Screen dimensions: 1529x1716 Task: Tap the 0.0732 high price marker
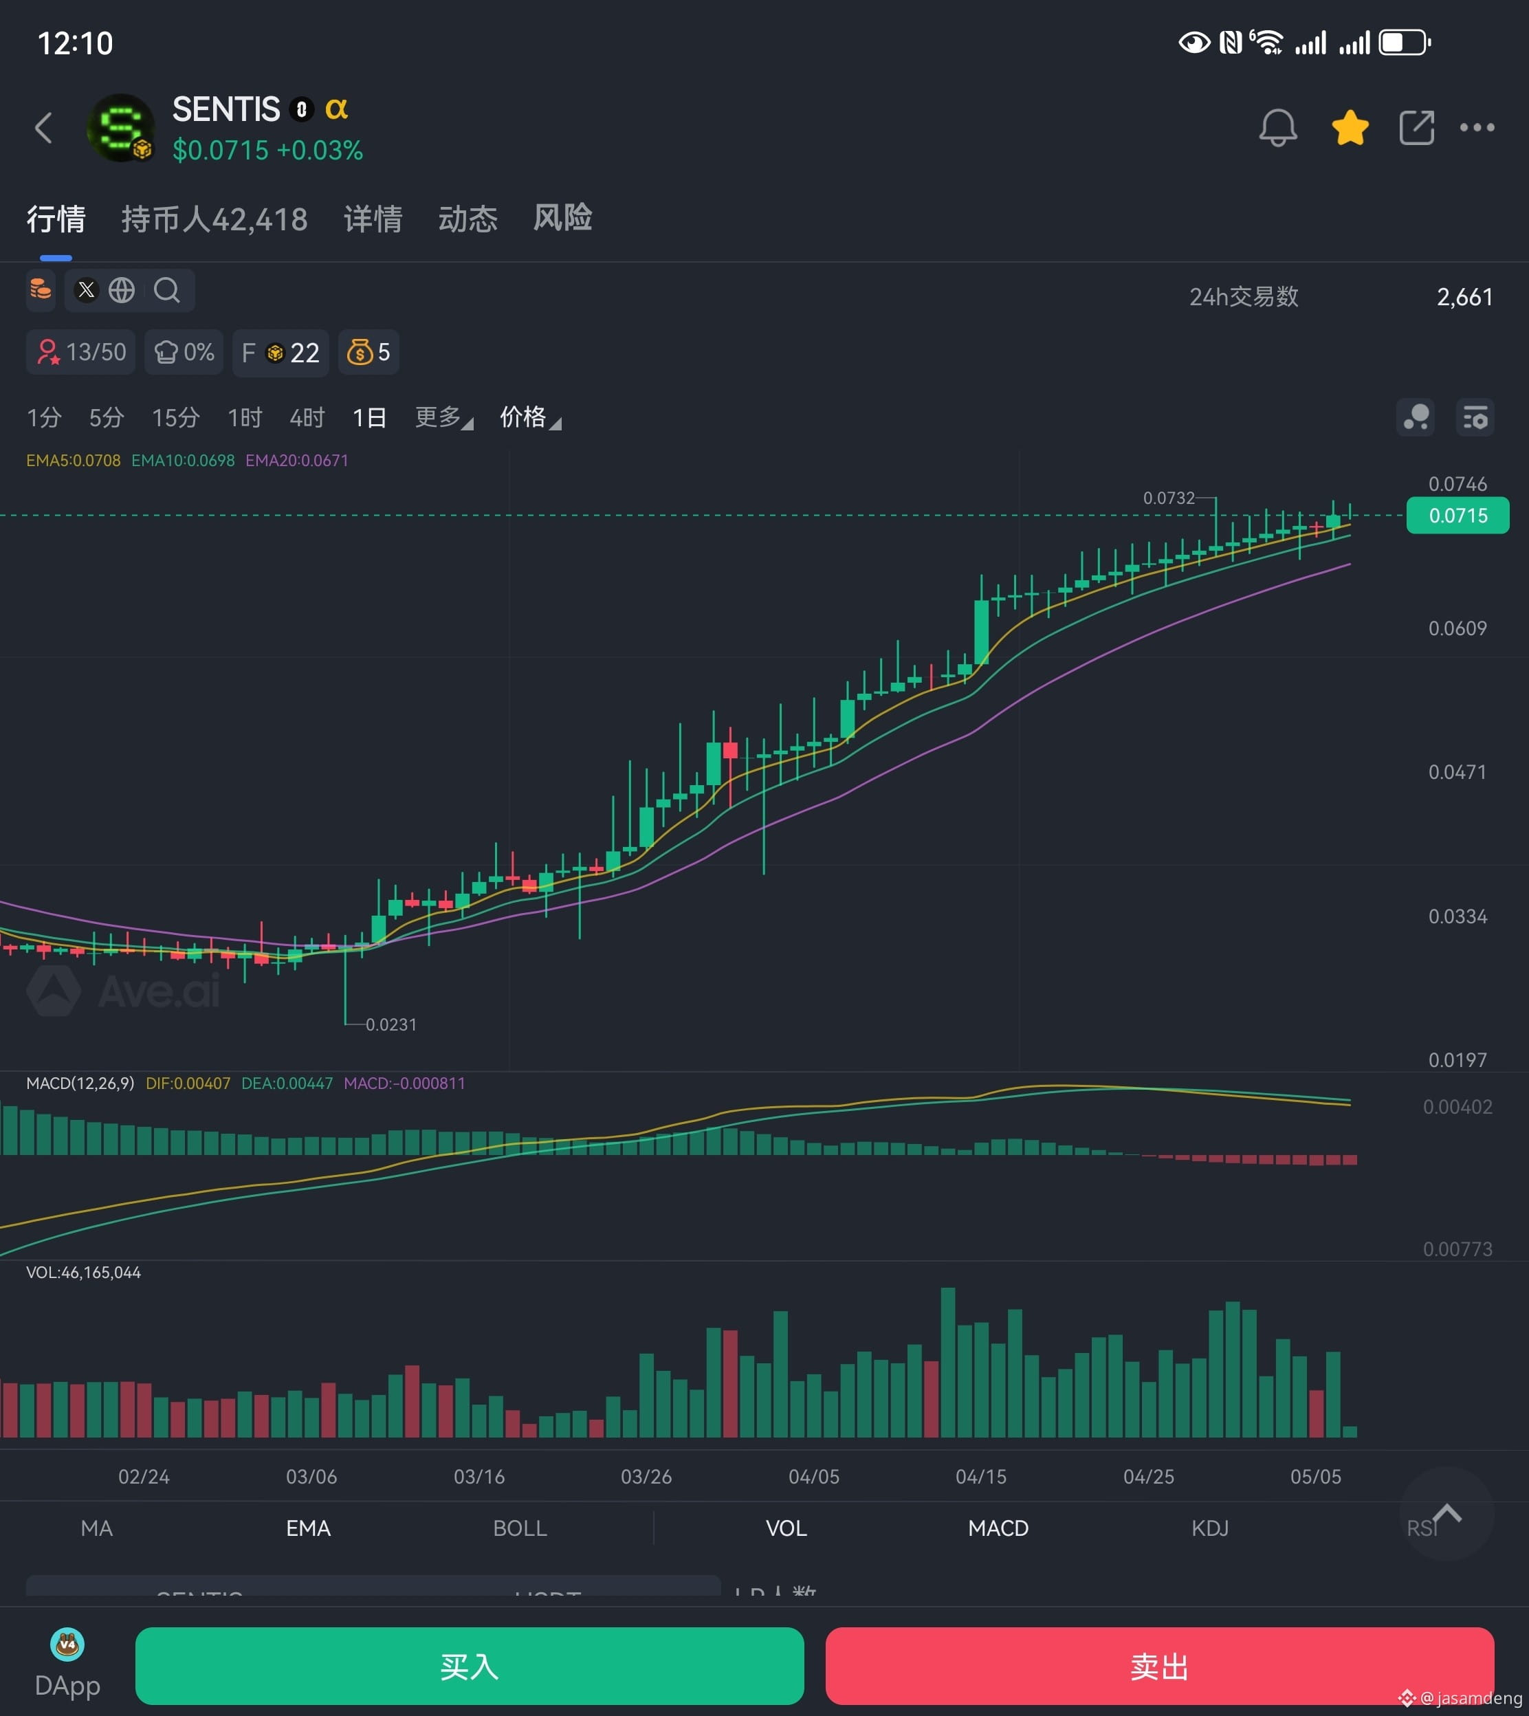[1169, 498]
